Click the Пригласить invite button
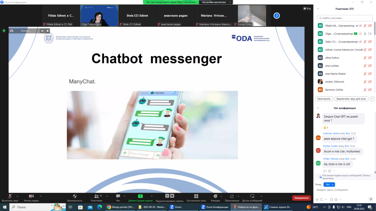The image size is (376, 211). (324, 98)
